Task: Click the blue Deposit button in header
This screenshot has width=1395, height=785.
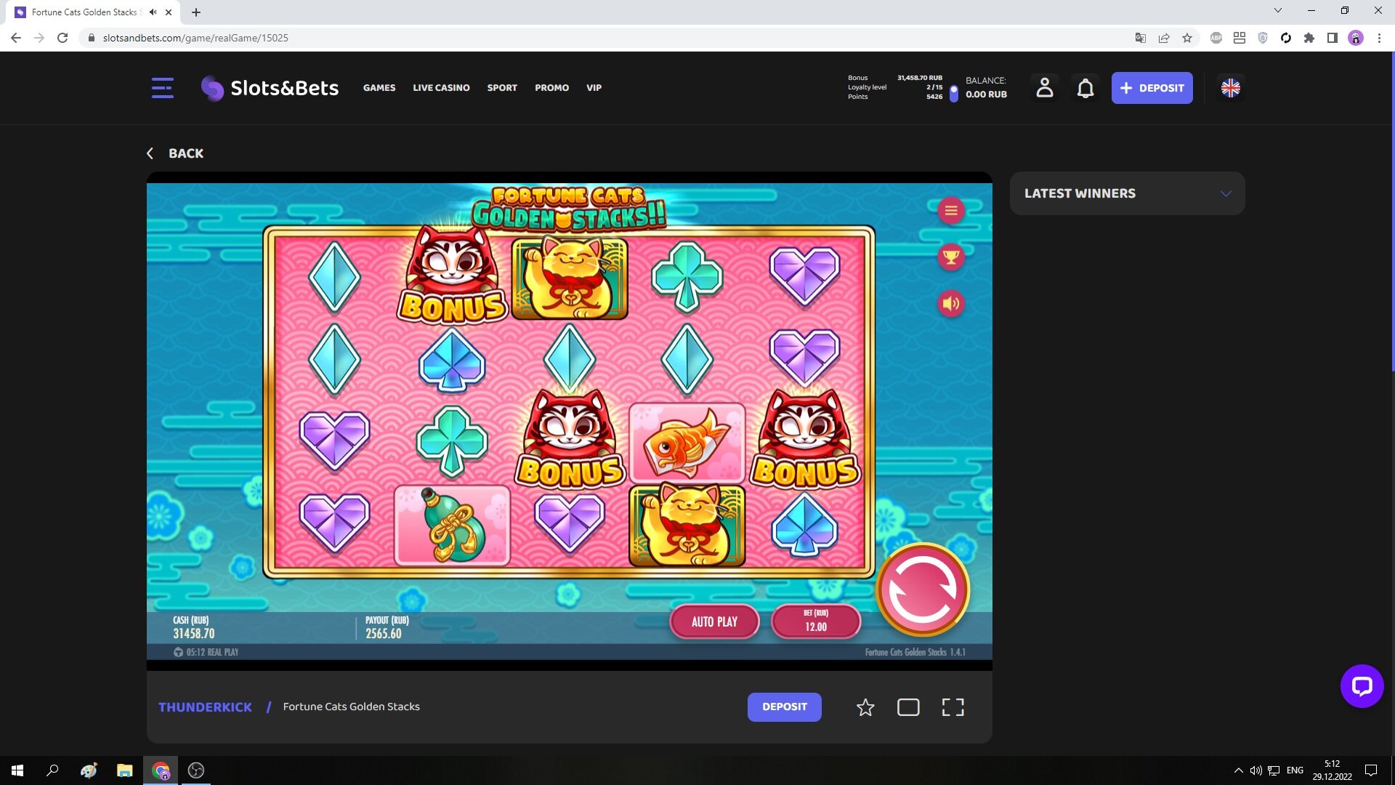Action: tap(1152, 88)
